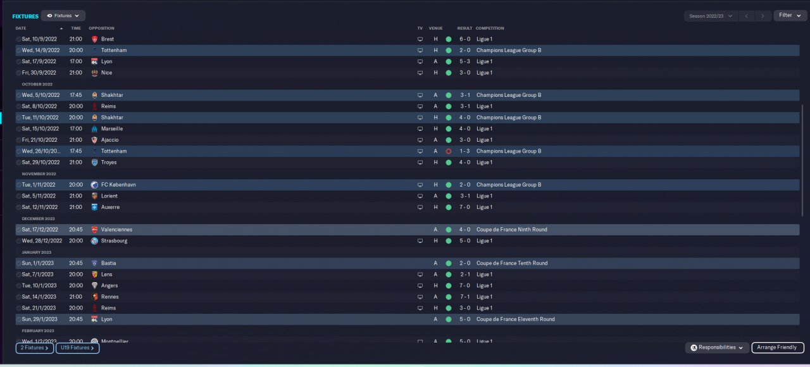The image size is (810, 367).
Task: Open the 7 - 1 result against Rennes
Action: (x=465, y=297)
